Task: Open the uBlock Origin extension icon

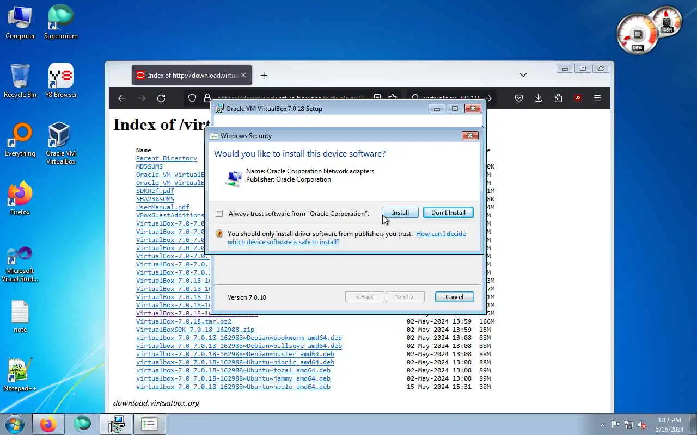Action: pyautogui.click(x=578, y=98)
